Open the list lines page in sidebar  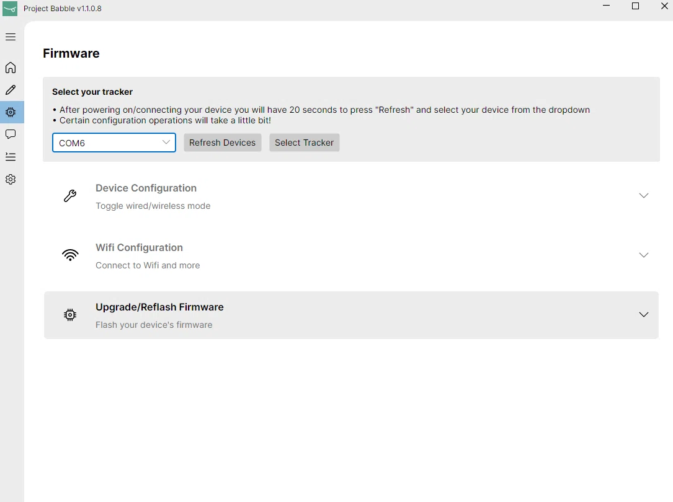click(x=11, y=157)
